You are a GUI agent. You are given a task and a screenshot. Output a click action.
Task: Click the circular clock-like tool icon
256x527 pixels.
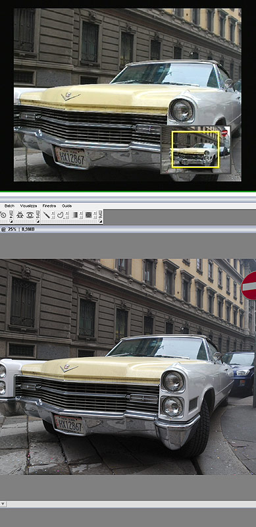tap(3, 215)
